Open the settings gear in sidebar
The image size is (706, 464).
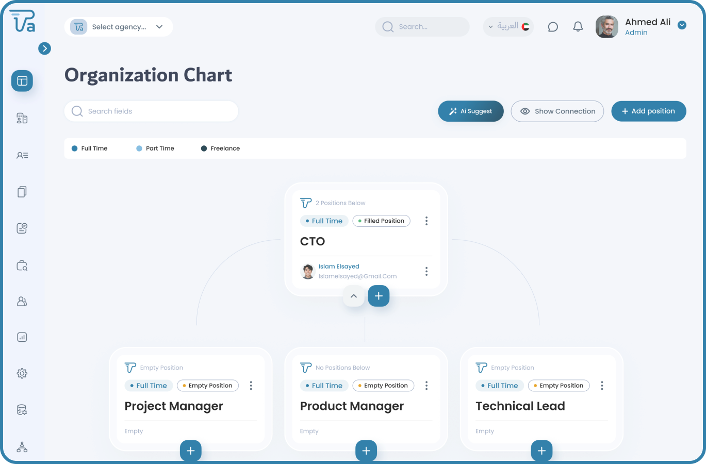pos(22,373)
